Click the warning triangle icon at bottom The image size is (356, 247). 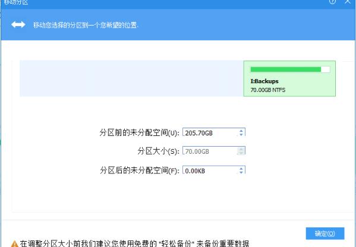click(15, 244)
